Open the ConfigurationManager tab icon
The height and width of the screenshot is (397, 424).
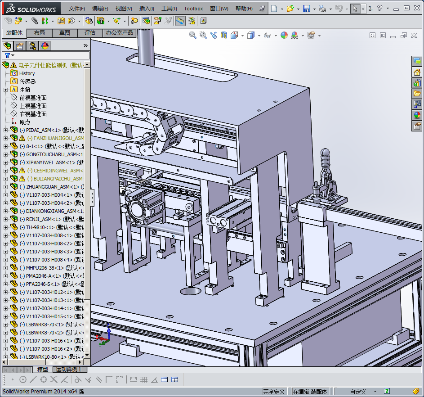pyautogui.click(x=32, y=45)
